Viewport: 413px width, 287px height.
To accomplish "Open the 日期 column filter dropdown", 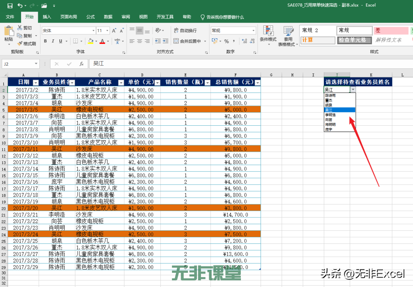I will (x=36, y=83).
